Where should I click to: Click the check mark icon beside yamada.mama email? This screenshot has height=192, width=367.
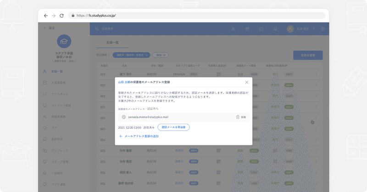point(124,117)
